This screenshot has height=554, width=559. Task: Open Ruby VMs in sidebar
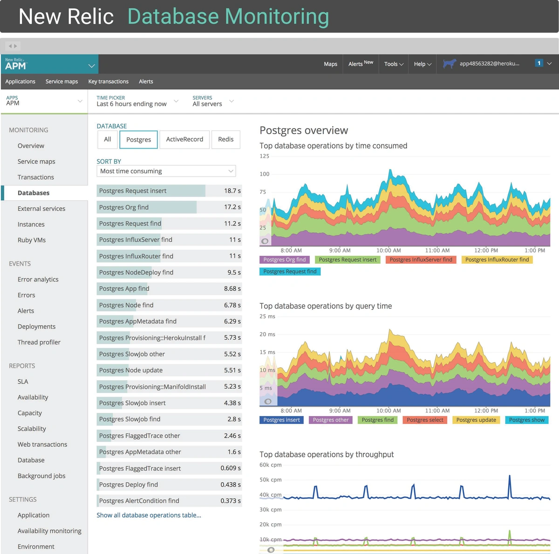[x=31, y=240]
